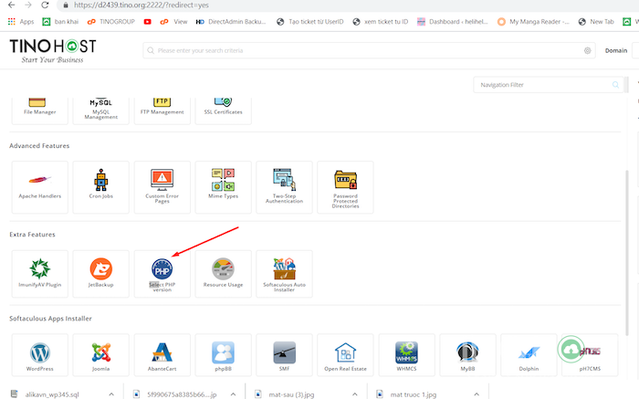Click Extra Features section heading

click(32, 235)
